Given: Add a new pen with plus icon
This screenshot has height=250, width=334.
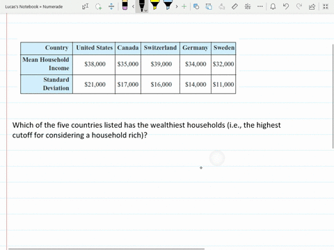Looking at the screenshot, I should (x=184, y=6).
